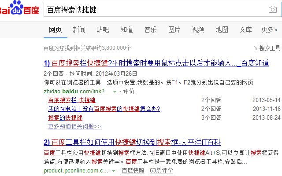Expand dropdown arrow after zhidao.baidu.com URL
The width and height of the screenshot is (282, 176).
[115, 92]
